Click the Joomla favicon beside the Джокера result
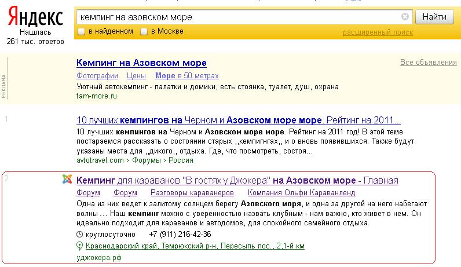The height and width of the screenshot is (267, 461). tap(67, 179)
